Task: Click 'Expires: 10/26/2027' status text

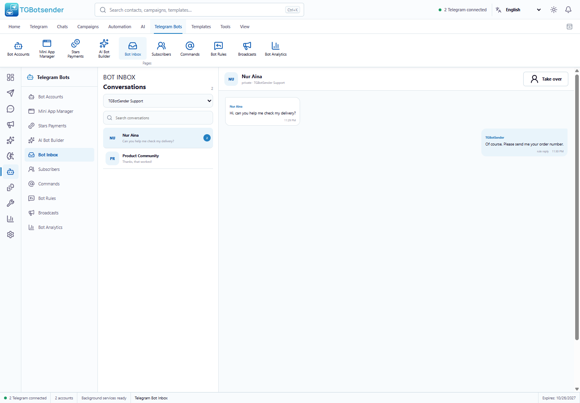Action: click(559, 398)
